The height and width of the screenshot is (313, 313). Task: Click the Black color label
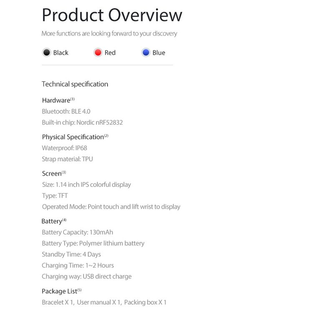[x=61, y=53]
